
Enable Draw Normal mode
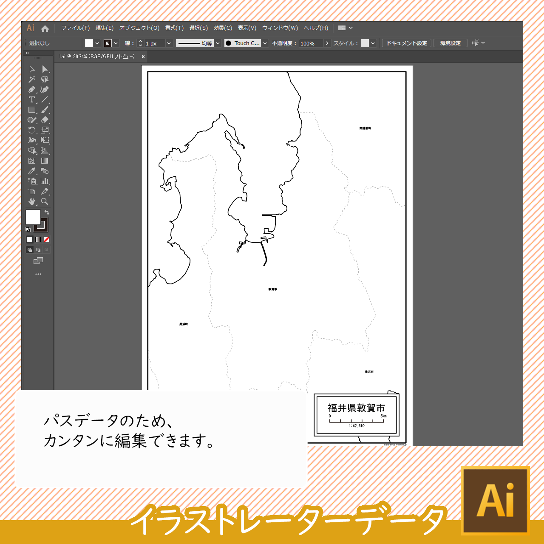pyautogui.click(x=30, y=250)
